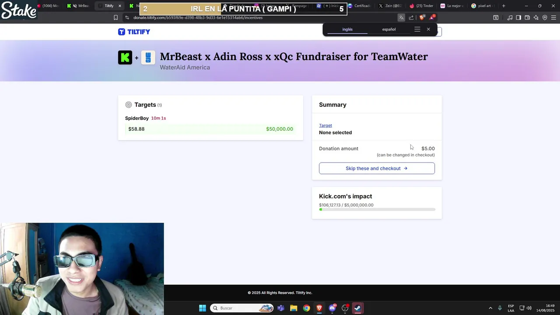Close the translate popup

coord(428,29)
